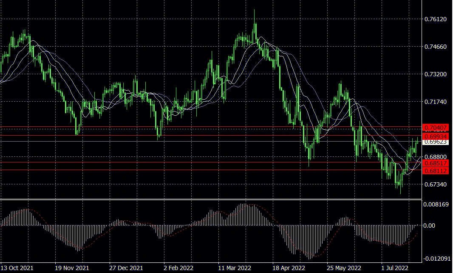
Task: Select the red horizontal line at 0.70407
Action: click(211, 127)
